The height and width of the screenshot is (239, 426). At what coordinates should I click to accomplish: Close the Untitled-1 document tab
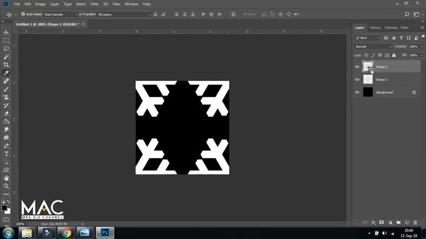[83, 24]
